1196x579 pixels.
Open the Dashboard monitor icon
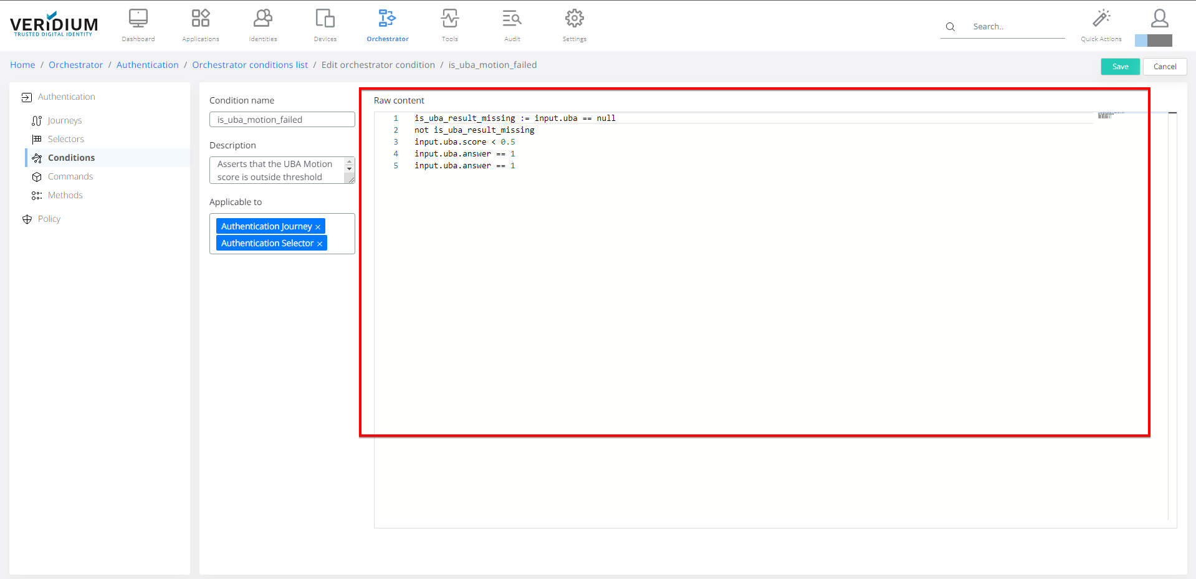138,19
